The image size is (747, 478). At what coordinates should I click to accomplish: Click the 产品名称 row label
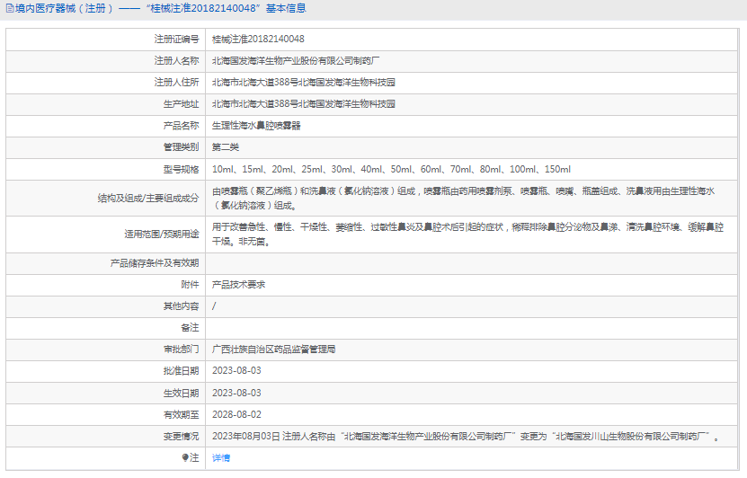click(181, 126)
